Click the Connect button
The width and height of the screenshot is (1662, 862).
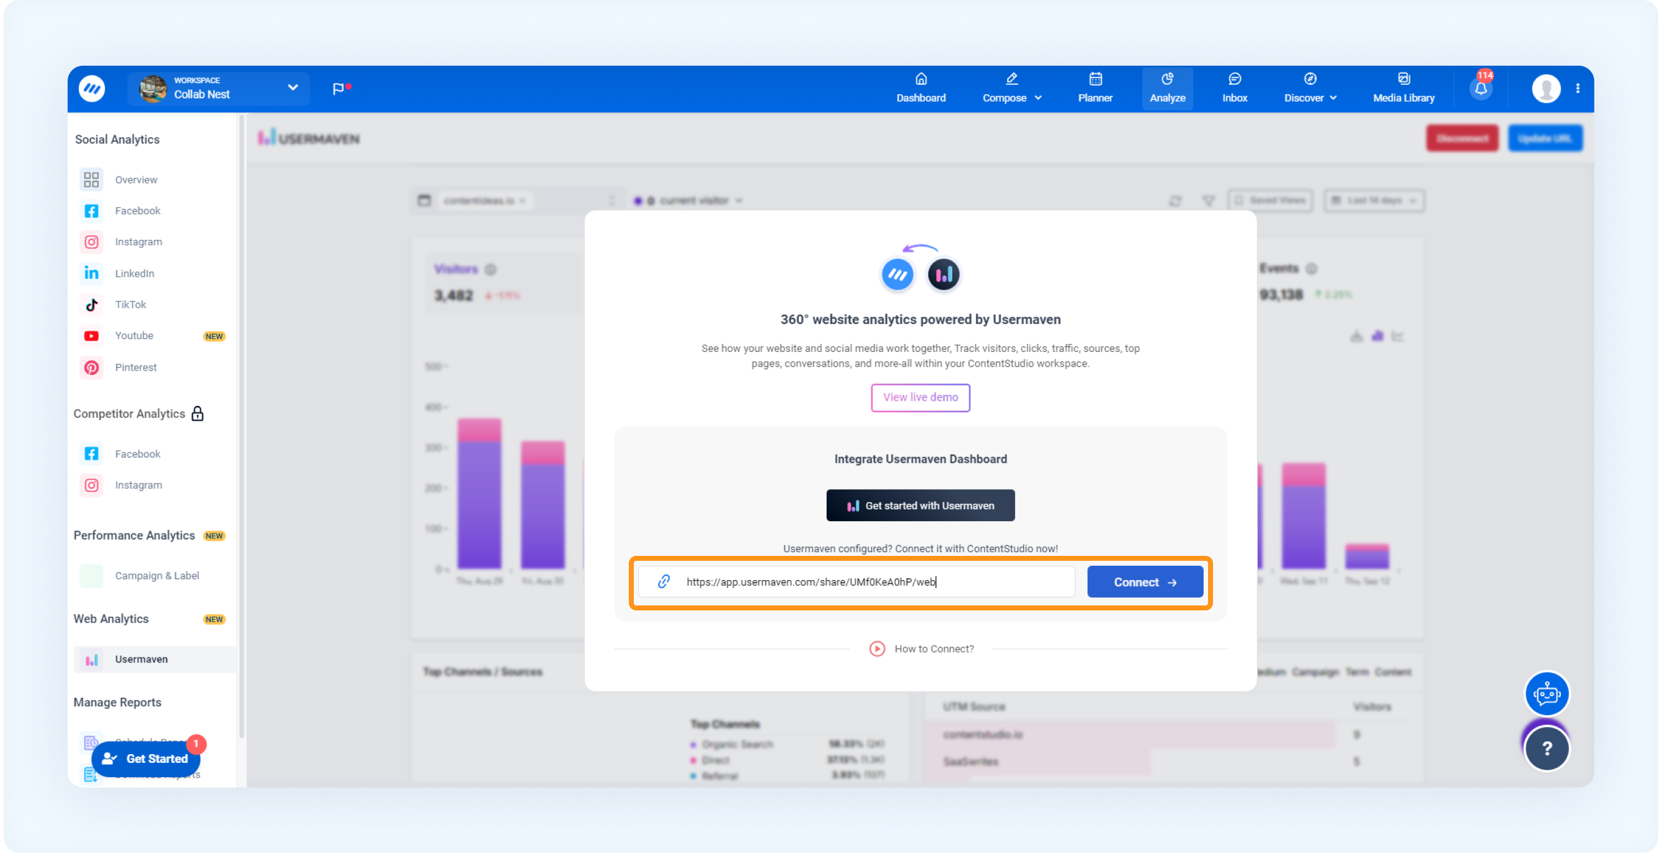[x=1145, y=582]
